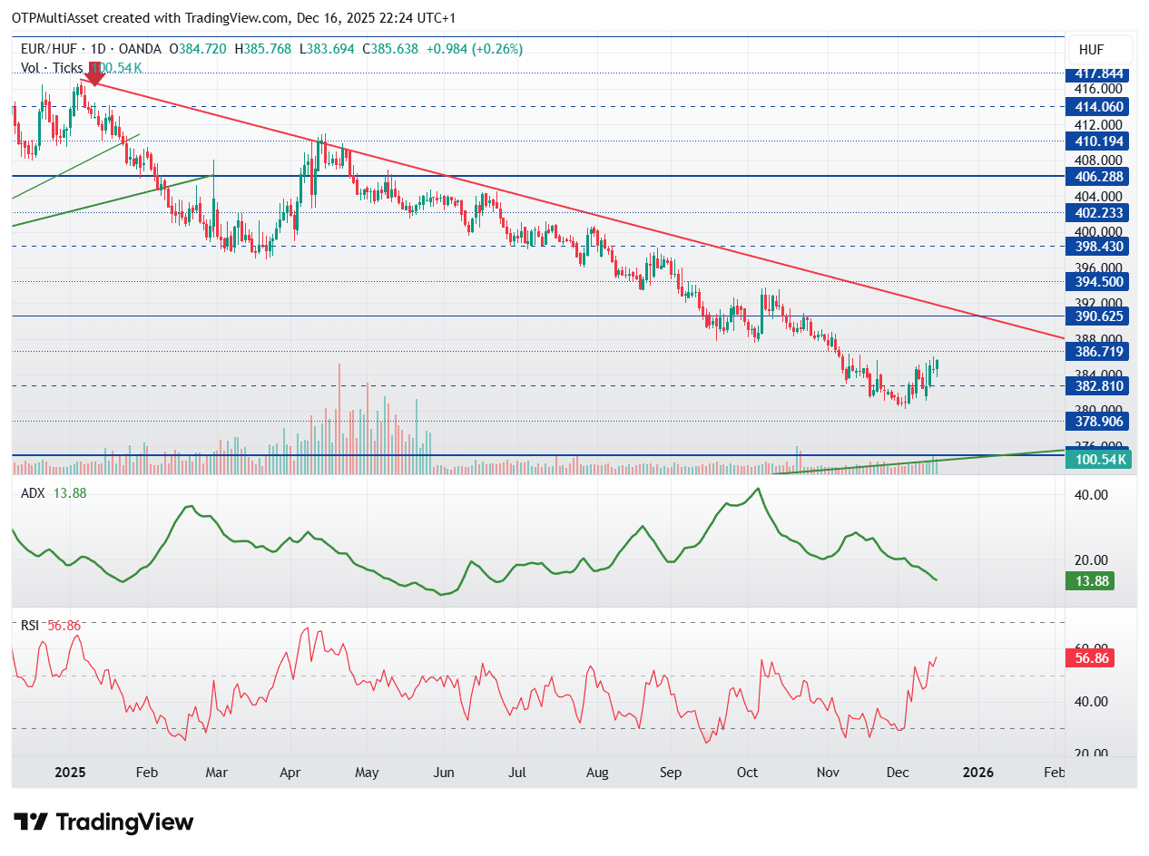Click the red down arrow marker
Viewport: 1149px width, 856px height.
[x=92, y=74]
